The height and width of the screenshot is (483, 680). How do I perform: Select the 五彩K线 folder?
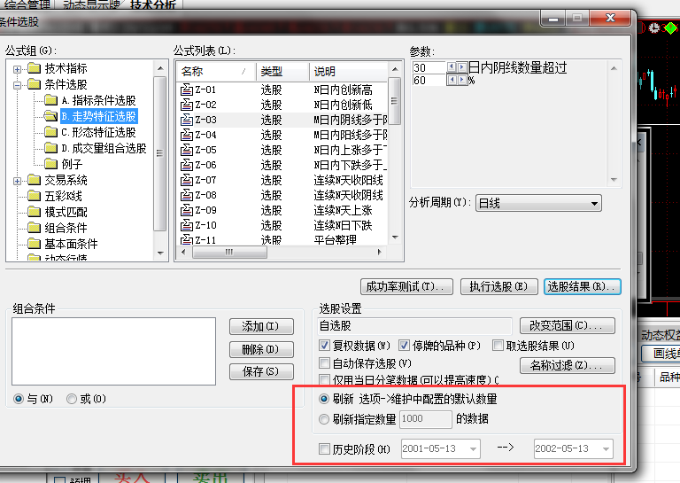64,196
